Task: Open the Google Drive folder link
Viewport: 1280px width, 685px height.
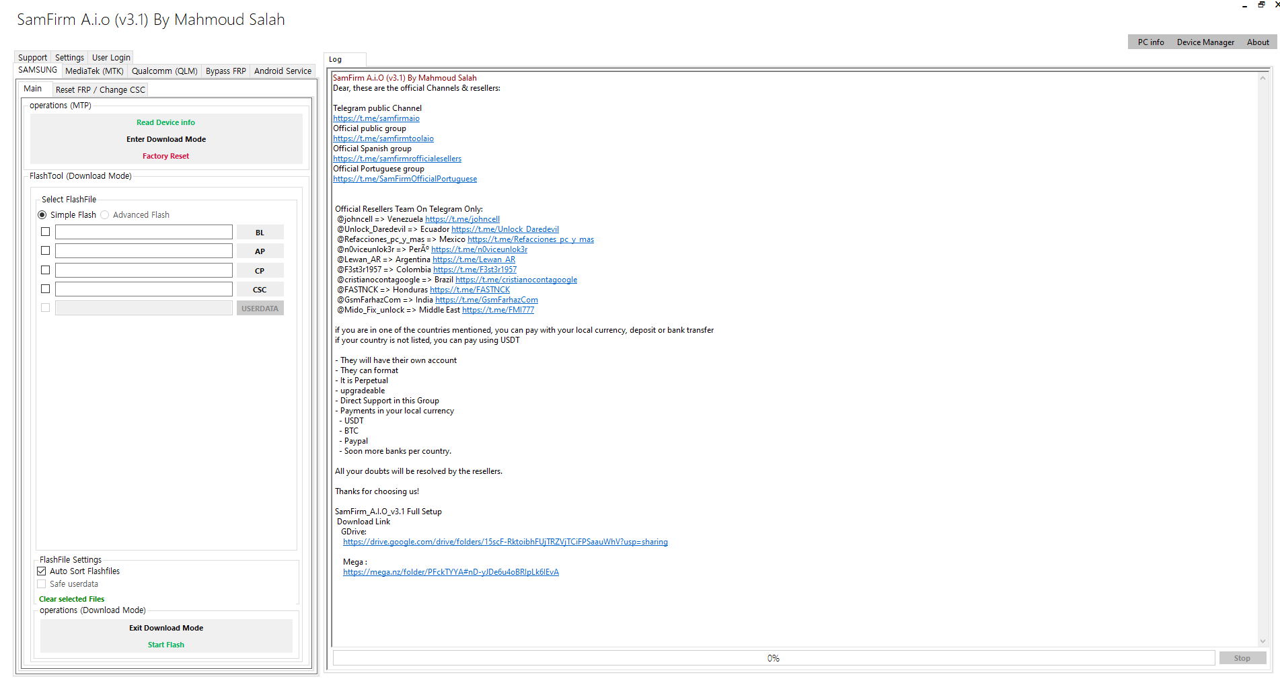Action: [x=505, y=542]
